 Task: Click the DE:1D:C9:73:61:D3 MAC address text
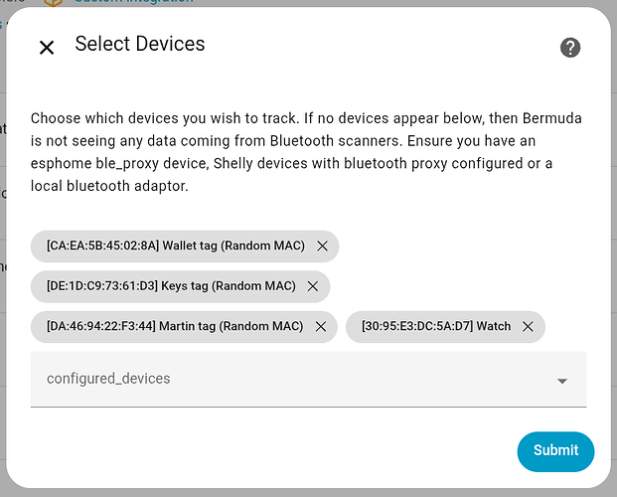[x=102, y=286]
